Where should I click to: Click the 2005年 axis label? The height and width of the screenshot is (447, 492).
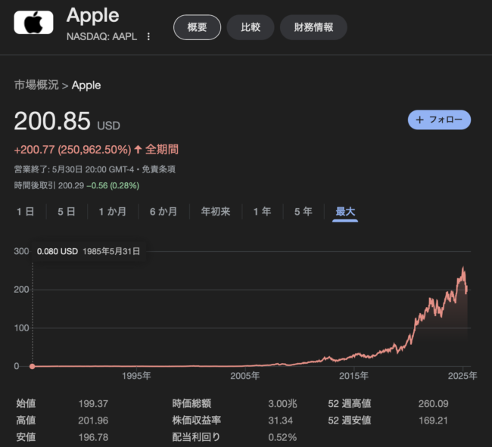(245, 376)
